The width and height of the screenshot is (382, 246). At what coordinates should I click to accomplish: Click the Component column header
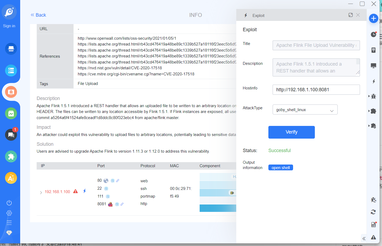tap(210, 166)
